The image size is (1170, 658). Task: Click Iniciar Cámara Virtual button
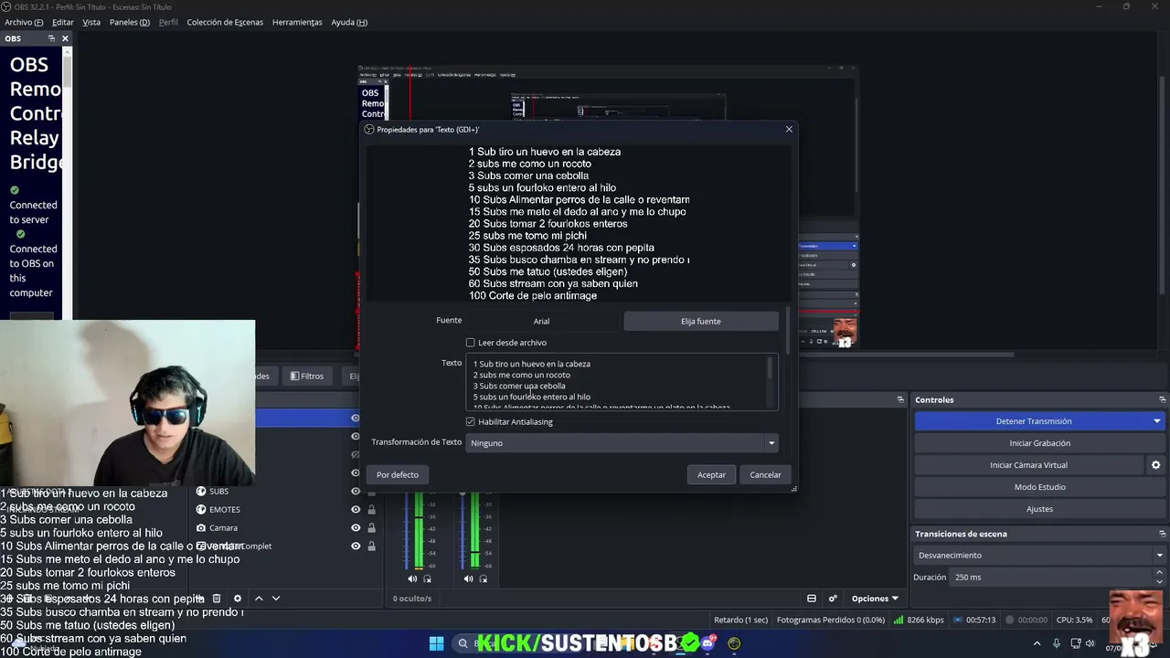coord(1028,465)
